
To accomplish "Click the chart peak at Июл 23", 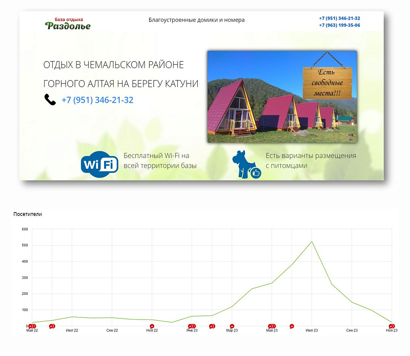I will click(x=312, y=242).
